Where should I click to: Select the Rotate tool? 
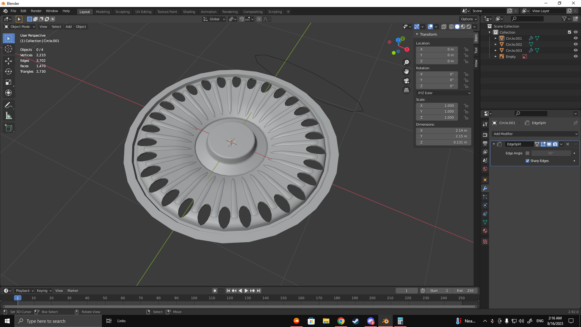click(8, 71)
